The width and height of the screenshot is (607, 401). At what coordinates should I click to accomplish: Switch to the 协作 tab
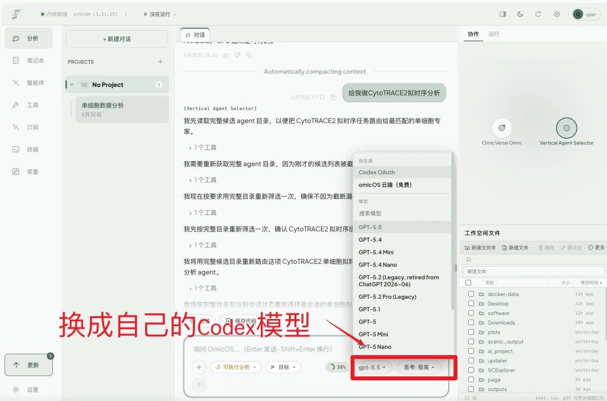pos(473,34)
